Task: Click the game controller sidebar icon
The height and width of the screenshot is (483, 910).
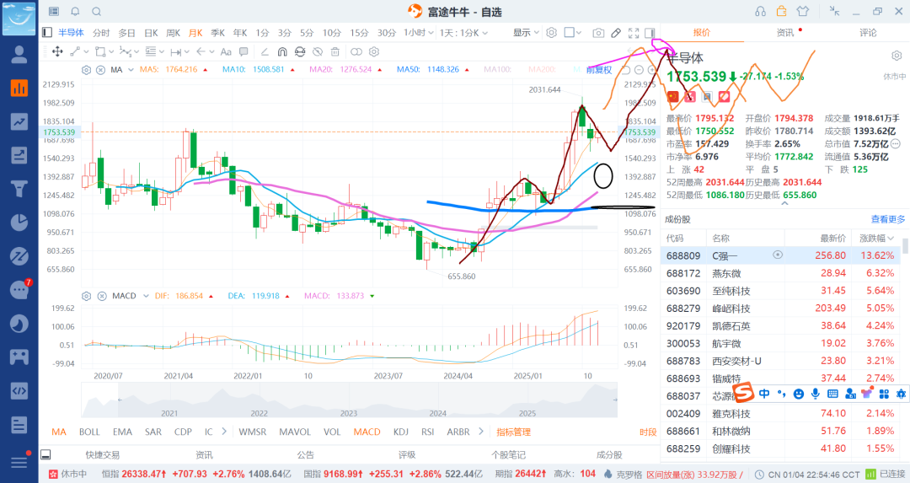Action: (x=19, y=357)
